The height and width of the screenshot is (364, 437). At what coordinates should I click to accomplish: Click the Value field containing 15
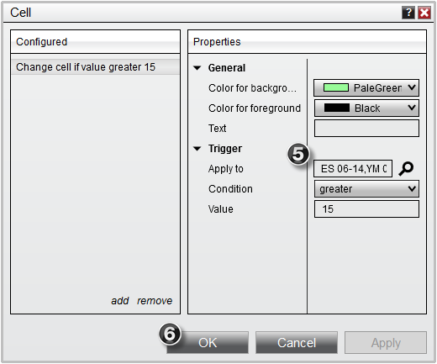click(366, 209)
